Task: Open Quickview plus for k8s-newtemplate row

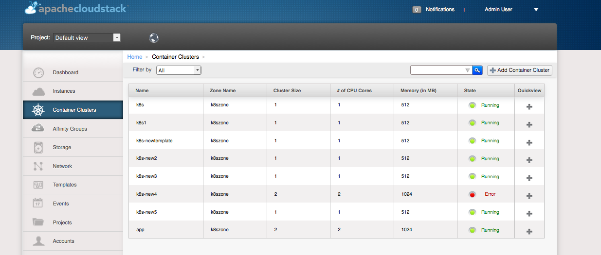Action: coord(529,142)
